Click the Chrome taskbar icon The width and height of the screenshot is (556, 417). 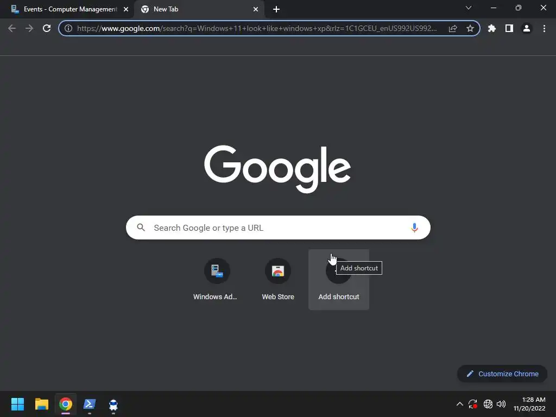pyautogui.click(x=66, y=404)
